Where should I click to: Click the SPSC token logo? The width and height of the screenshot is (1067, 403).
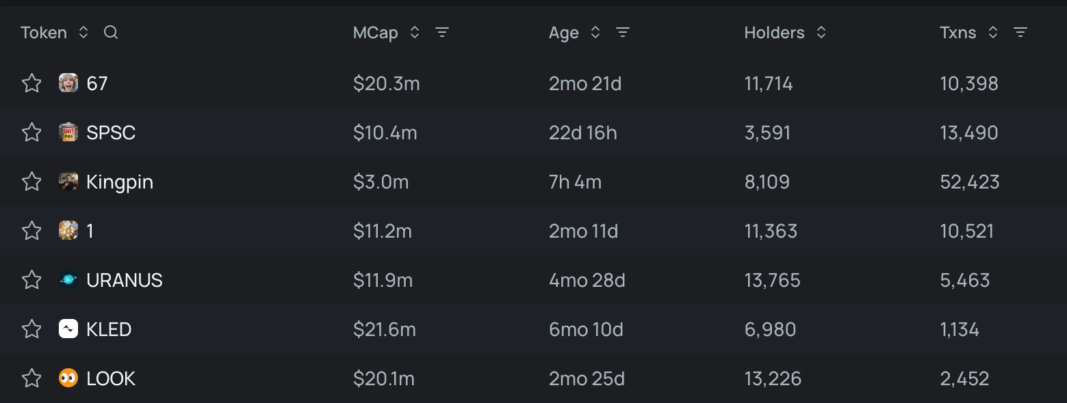[x=68, y=132]
